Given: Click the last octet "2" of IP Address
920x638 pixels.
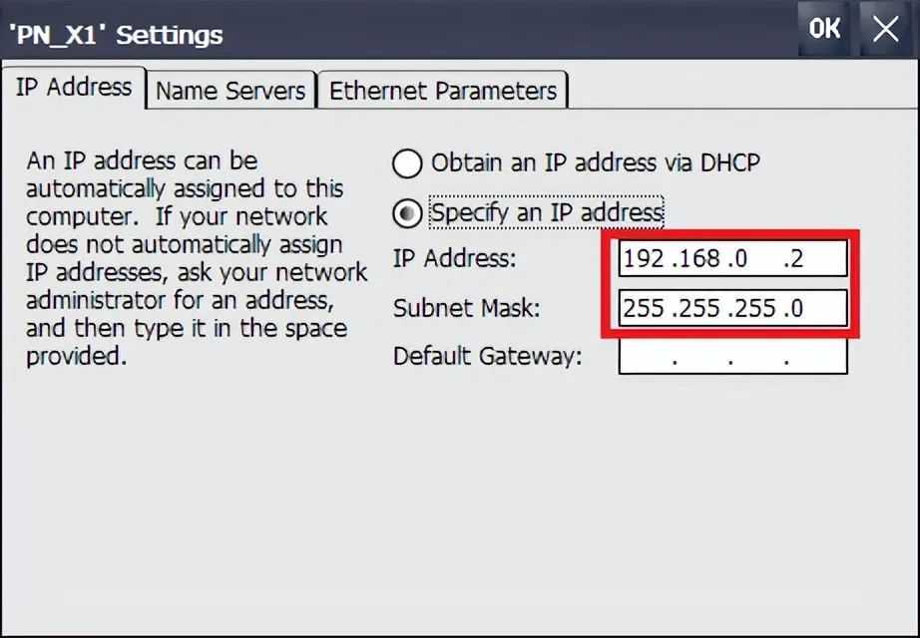Looking at the screenshot, I should [x=794, y=259].
